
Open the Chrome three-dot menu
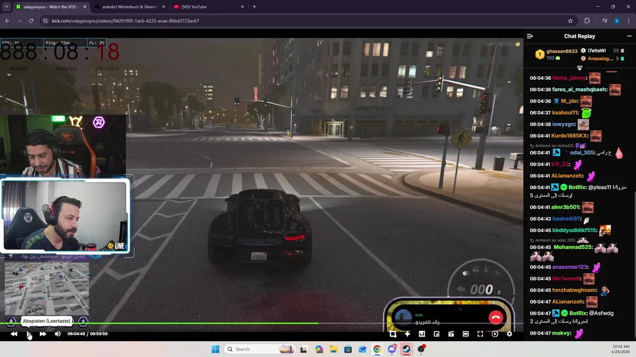pyautogui.click(x=629, y=21)
